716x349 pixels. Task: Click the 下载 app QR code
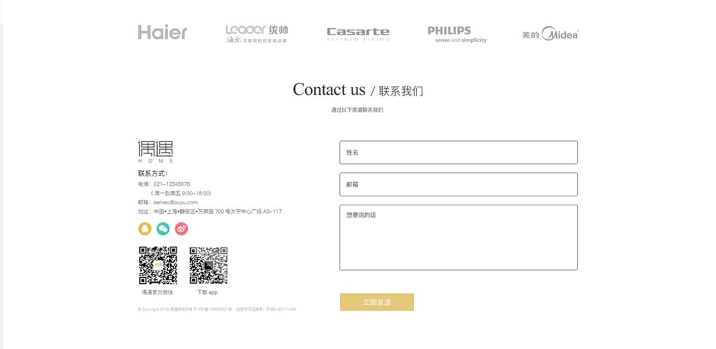click(x=208, y=265)
